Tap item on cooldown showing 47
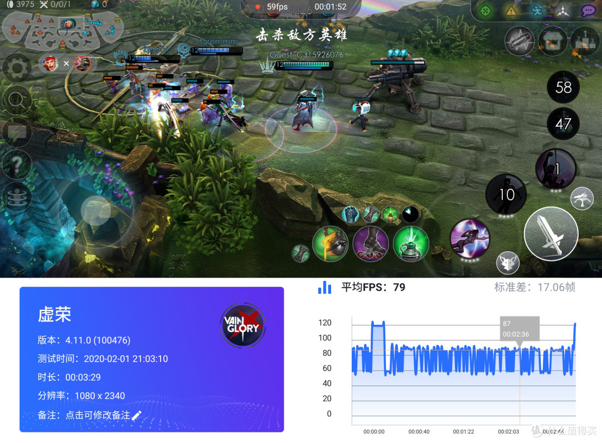The width and height of the screenshot is (602, 443). point(563,124)
